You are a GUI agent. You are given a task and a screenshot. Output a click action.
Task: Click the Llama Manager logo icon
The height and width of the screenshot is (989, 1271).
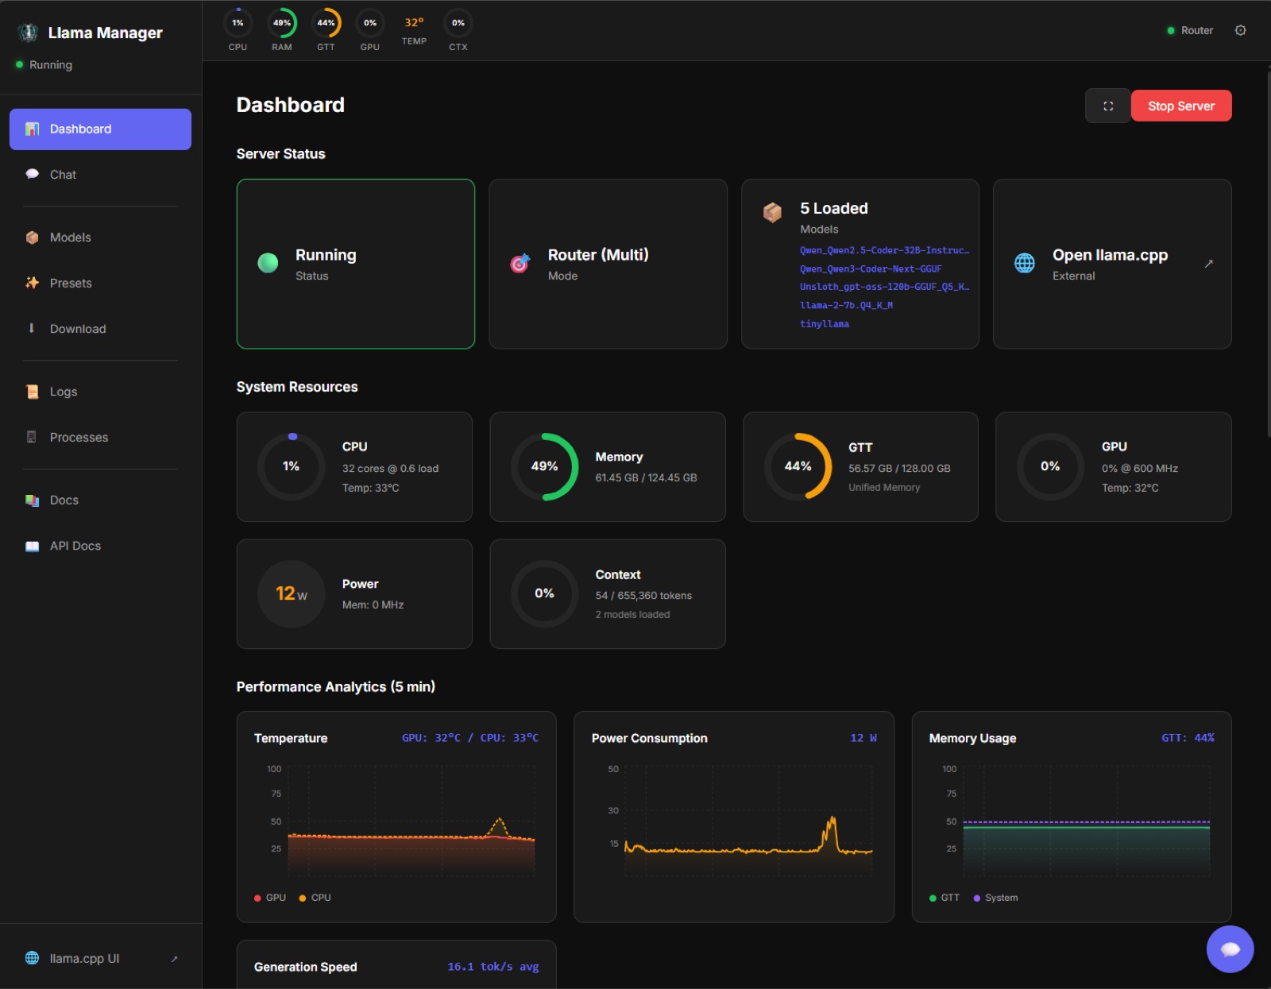29,33
